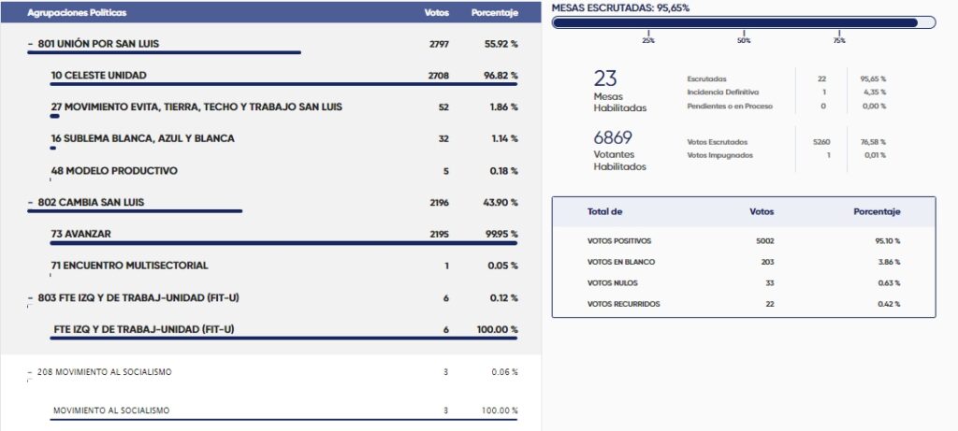Select the Votos en Blanco totals row
958x431 pixels.
click(x=743, y=263)
